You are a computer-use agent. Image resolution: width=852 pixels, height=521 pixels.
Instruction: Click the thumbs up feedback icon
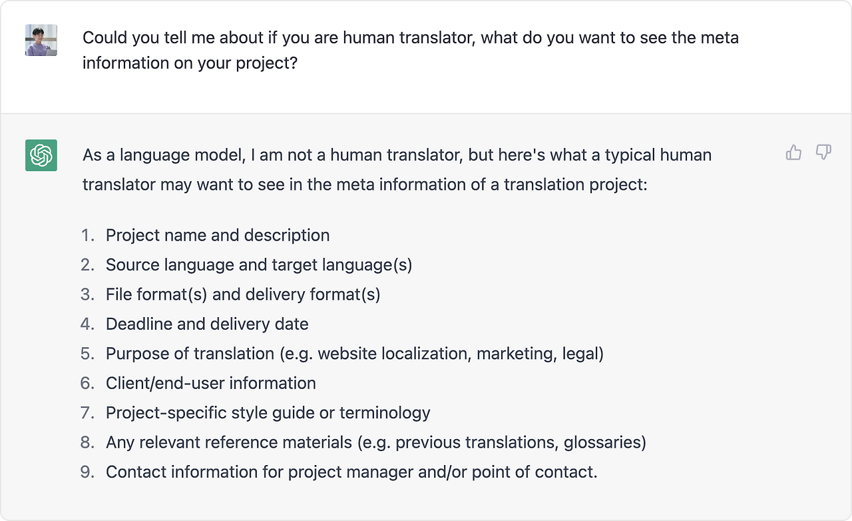(x=793, y=153)
